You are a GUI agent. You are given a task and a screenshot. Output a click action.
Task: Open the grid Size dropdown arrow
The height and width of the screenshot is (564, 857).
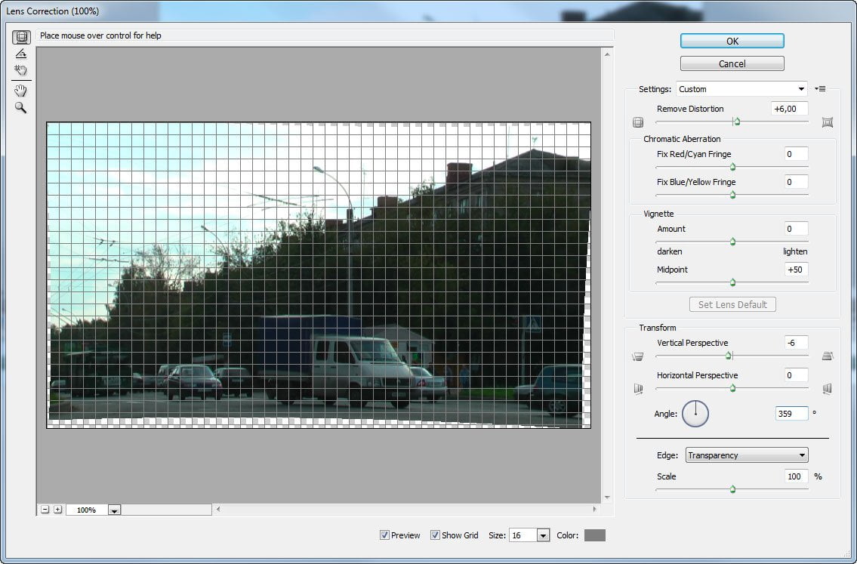pos(543,535)
